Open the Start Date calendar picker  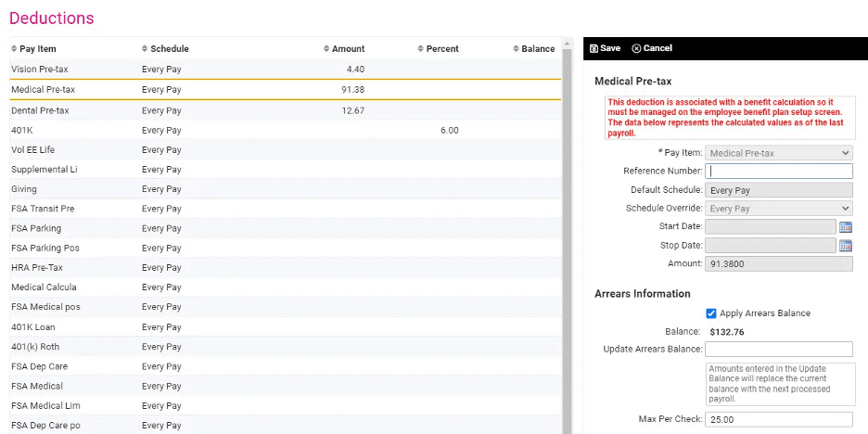coord(845,226)
